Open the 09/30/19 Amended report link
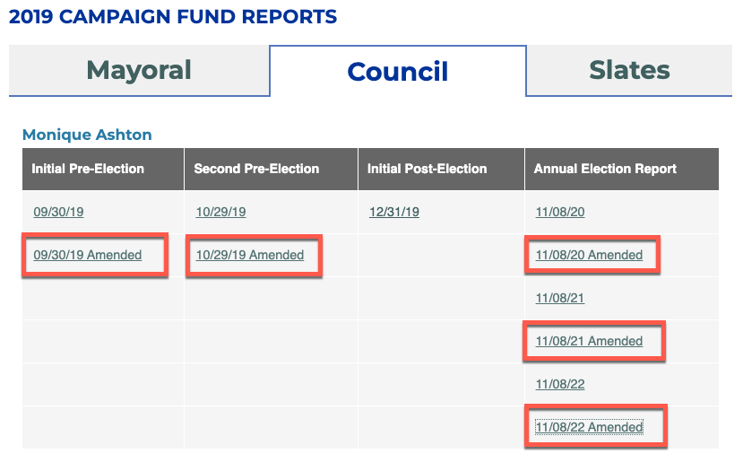743x471 pixels. [88, 256]
